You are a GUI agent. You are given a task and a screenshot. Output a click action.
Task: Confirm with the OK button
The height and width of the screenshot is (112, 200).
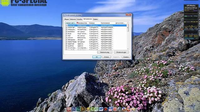[x=97, y=57]
